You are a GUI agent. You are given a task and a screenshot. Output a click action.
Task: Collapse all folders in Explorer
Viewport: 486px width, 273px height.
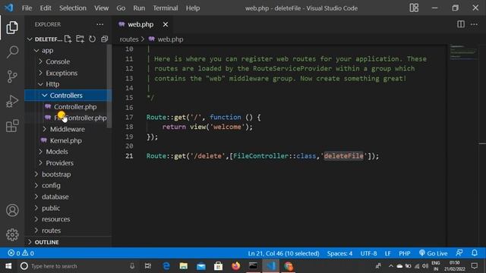(105, 39)
